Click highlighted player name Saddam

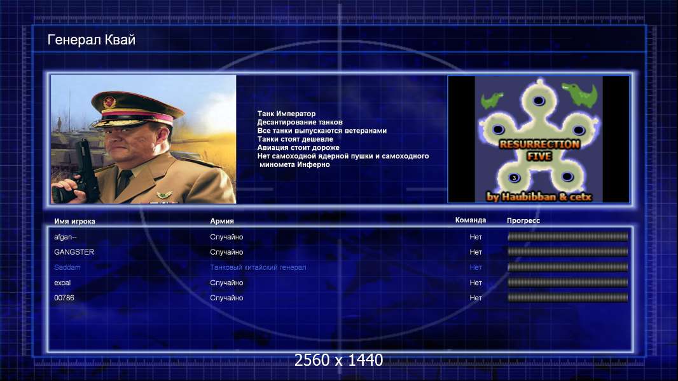67,267
